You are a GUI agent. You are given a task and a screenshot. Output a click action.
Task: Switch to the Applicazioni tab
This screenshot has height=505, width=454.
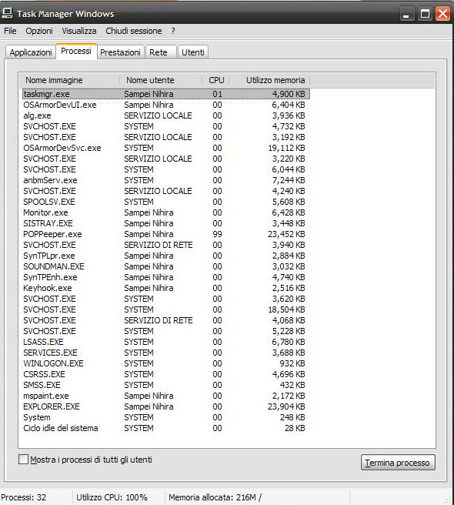[x=31, y=52]
